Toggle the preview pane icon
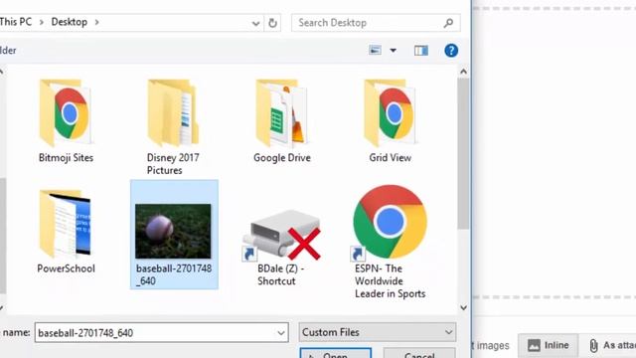 [421, 51]
